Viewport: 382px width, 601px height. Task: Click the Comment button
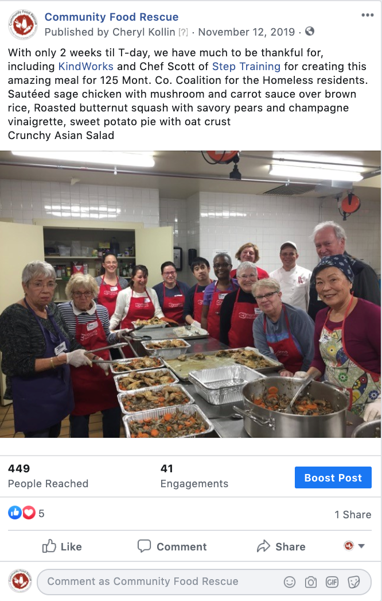[x=172, y=546]
